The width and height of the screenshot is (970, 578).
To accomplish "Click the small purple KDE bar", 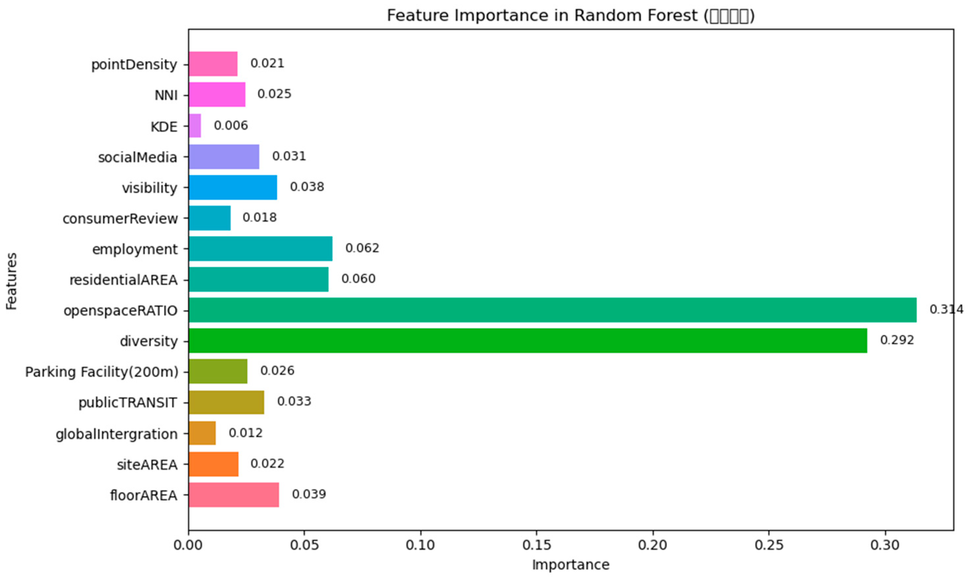I will click(195, 125).
